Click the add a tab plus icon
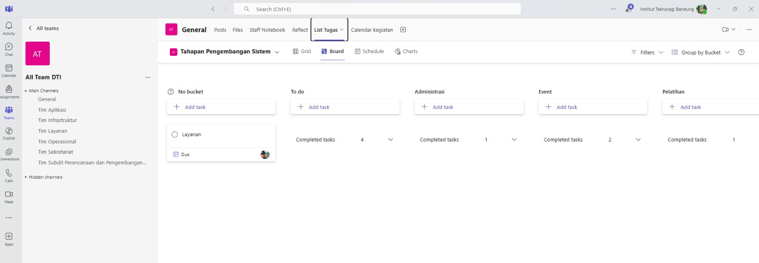 [403, 30]
